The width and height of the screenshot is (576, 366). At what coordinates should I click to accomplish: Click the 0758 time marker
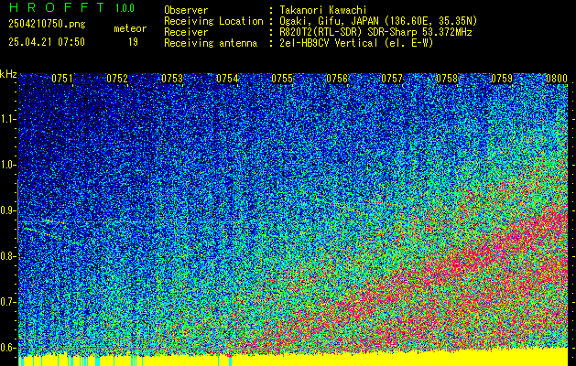coord(447,79)
